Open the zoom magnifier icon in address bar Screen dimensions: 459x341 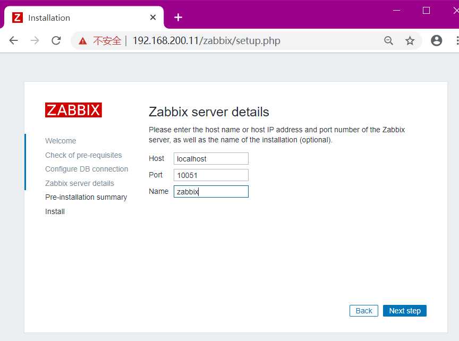coord(388,40)
